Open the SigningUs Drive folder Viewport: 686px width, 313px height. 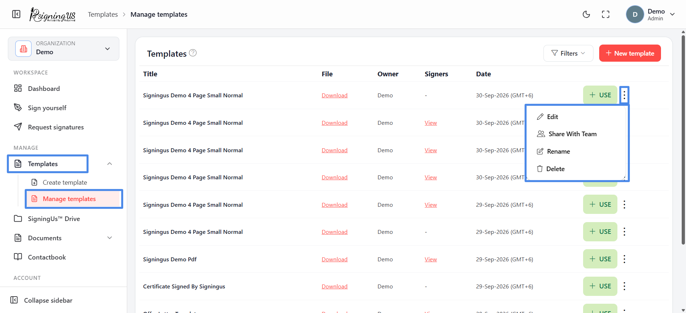[47, 219]
